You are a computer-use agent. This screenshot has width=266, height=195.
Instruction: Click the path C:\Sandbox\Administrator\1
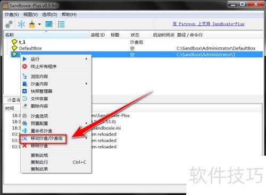(x=206, y=55)
